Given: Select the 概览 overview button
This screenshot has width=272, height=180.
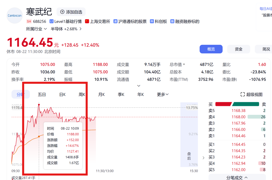Looking at the screenshot, I should pos(211,49).
